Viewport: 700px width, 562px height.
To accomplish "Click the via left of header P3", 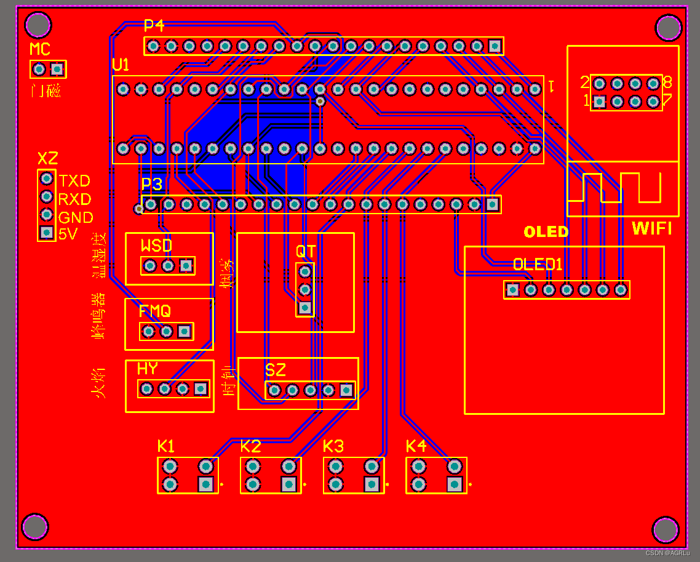I will coord(139,209).
